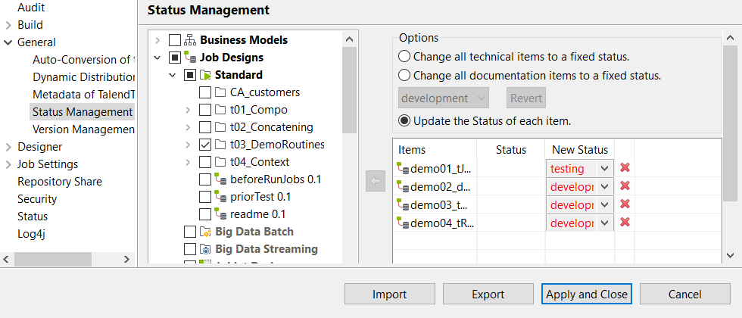The image size is (742, 318).
Task: Click the left arrow transfer button
Action: 376,181
